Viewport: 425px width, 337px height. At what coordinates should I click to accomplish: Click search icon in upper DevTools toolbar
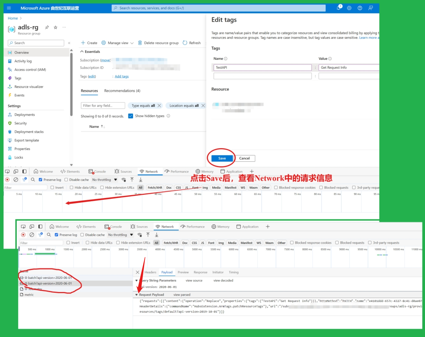point(33,179)
